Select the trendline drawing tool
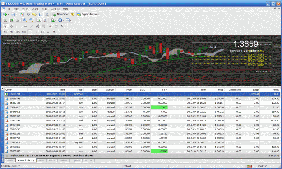The width and height of the screenshot is (282, 169). [x=31, y=26]
